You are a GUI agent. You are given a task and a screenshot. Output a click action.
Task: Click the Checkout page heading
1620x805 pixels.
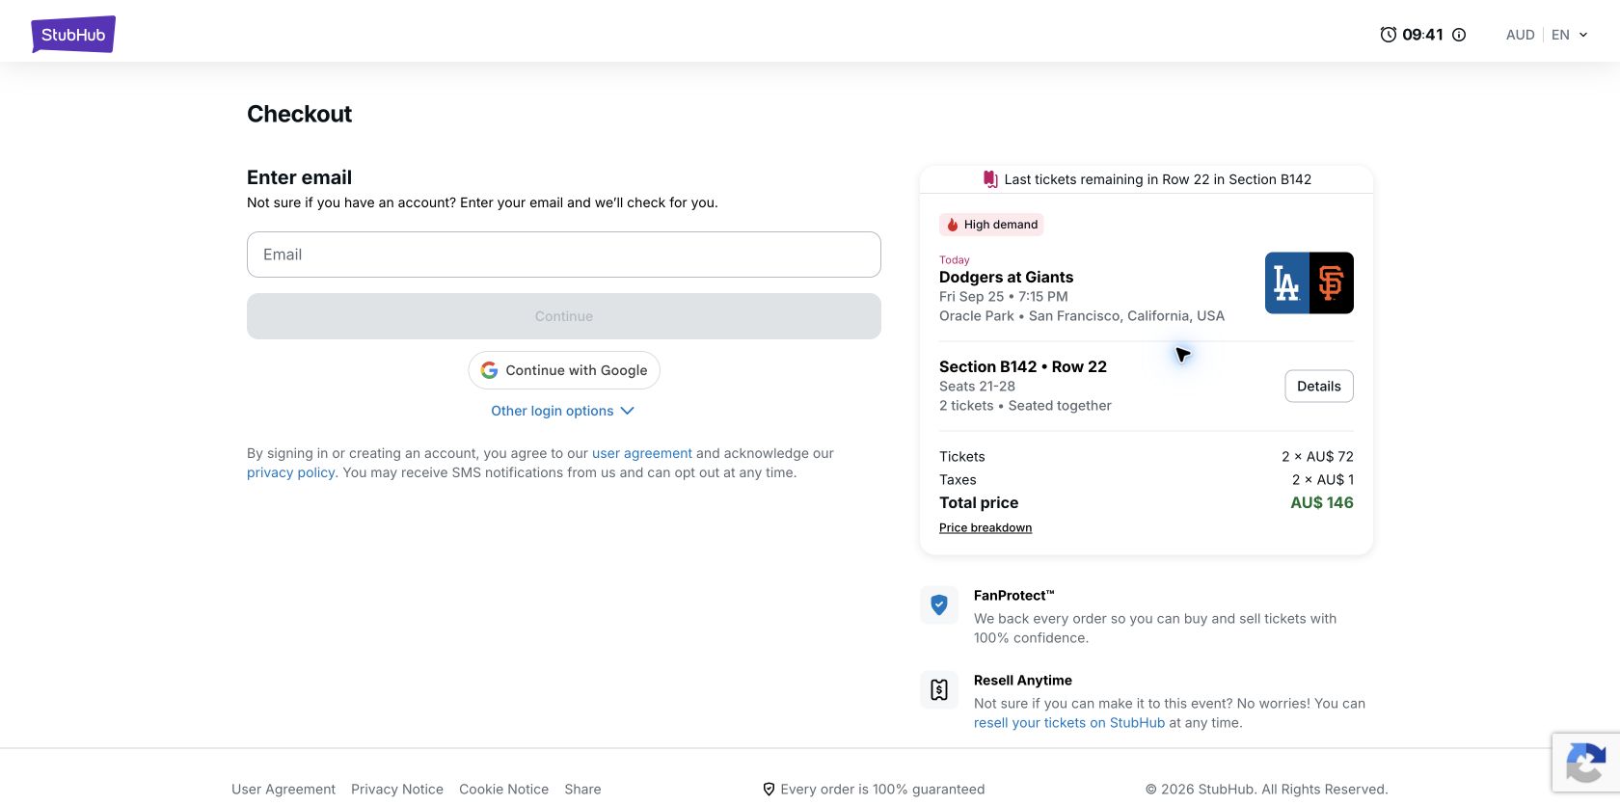(299, 114)
